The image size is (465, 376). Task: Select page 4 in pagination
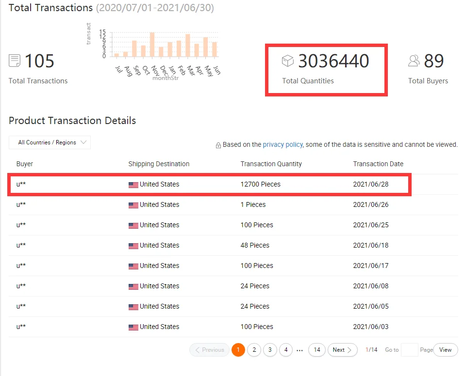point(286,350)
